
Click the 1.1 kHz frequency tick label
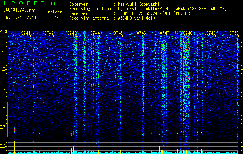pyautogui.click(x=3, y=50)
